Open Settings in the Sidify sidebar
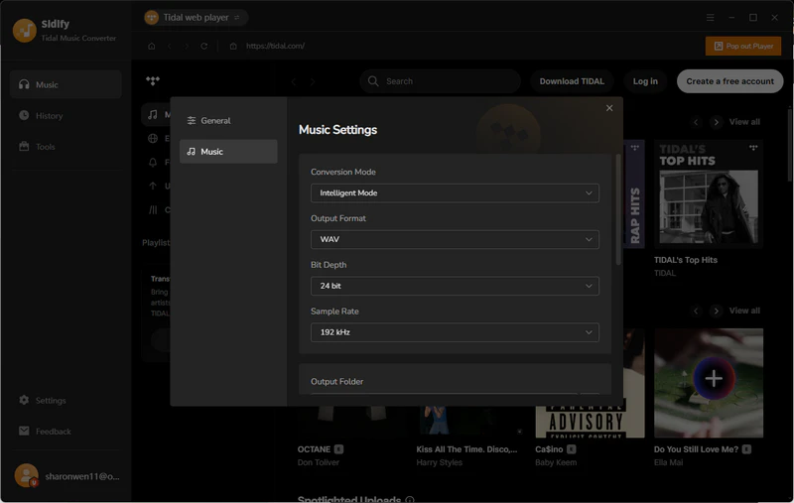Viewport: 794px width, 503px height. tap(66, 400)
